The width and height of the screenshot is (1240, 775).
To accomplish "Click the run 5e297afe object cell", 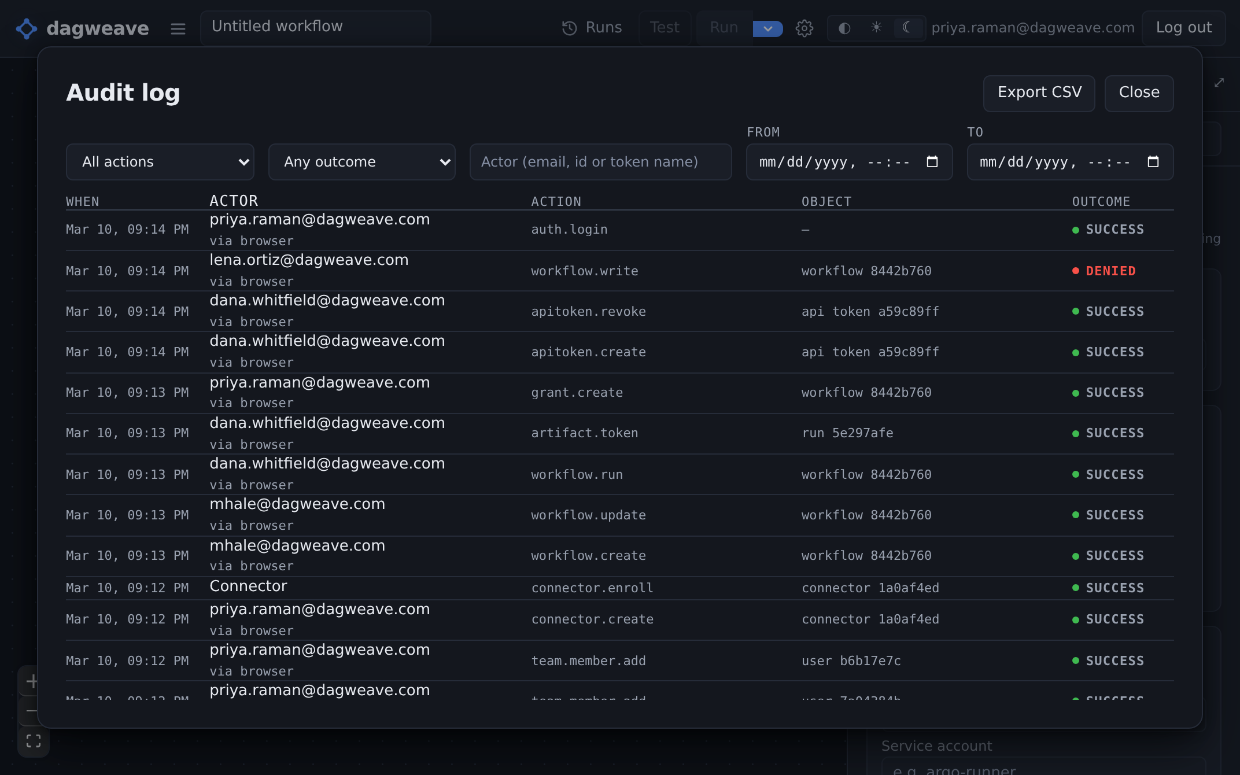I will point(847,433).
